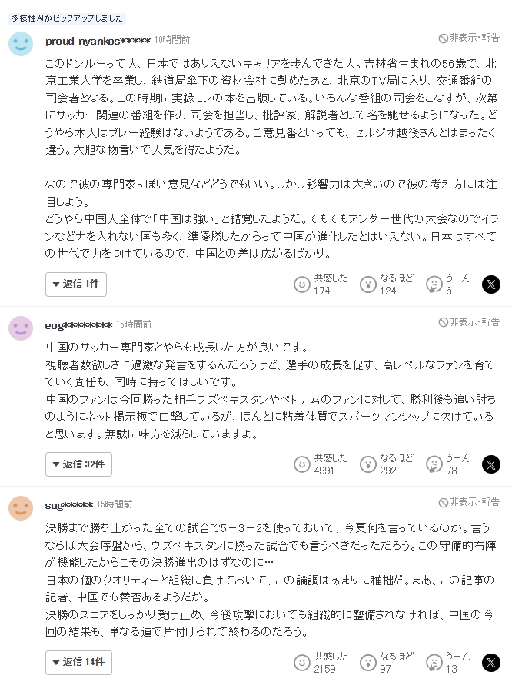Expand 返信 1件 replies
The height and width of the screenshot is (682, 512).
(76, 284)
